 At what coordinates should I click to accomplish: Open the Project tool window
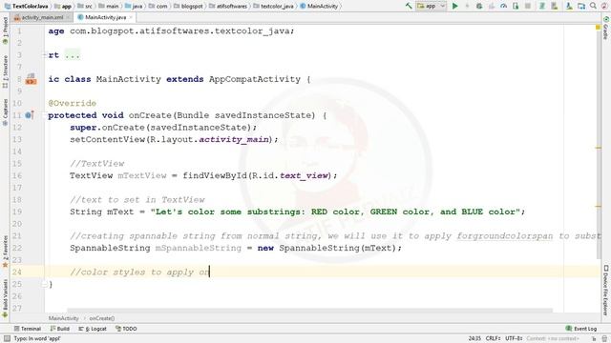[x=5, y=30]
